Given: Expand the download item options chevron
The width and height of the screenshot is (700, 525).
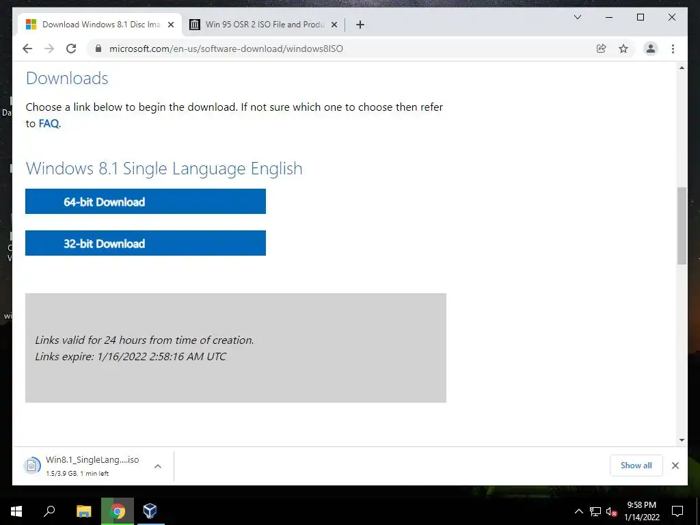Looking at the screenshot, I should [158, 466].
